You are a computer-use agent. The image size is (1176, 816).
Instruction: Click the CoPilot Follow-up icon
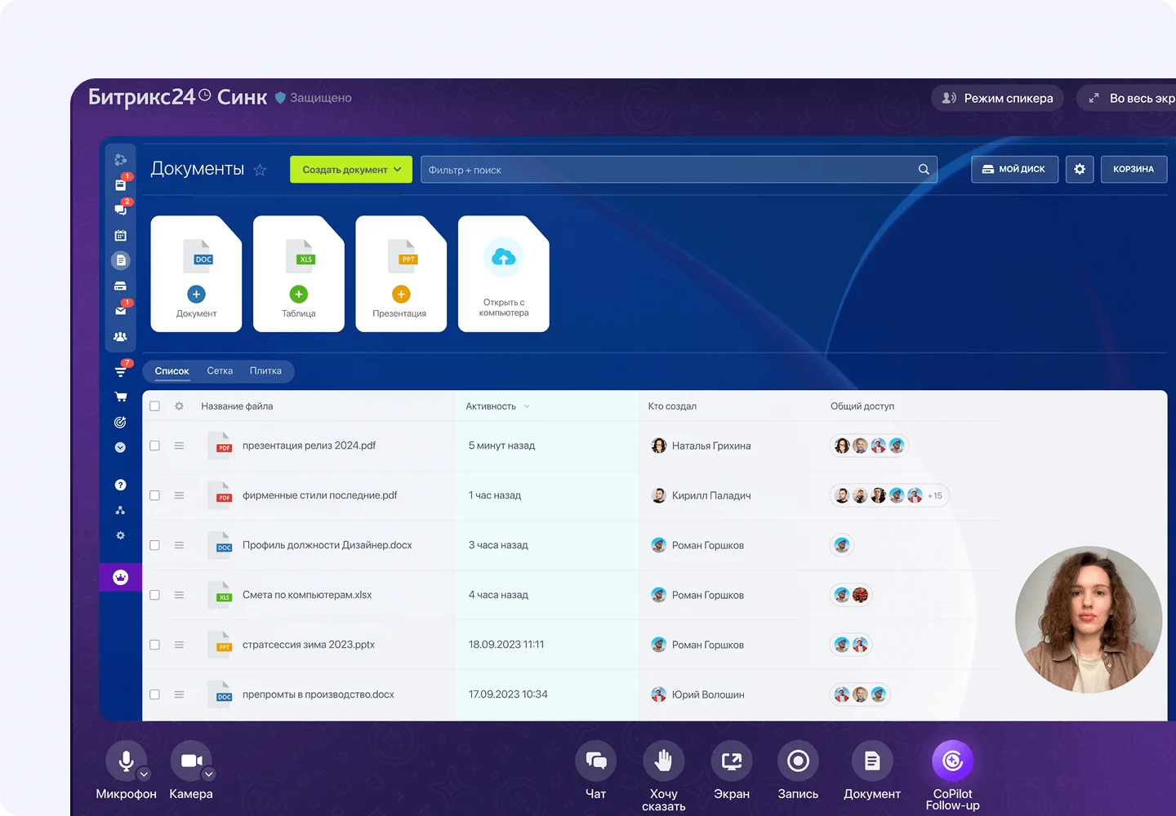(x=952, y=761)
